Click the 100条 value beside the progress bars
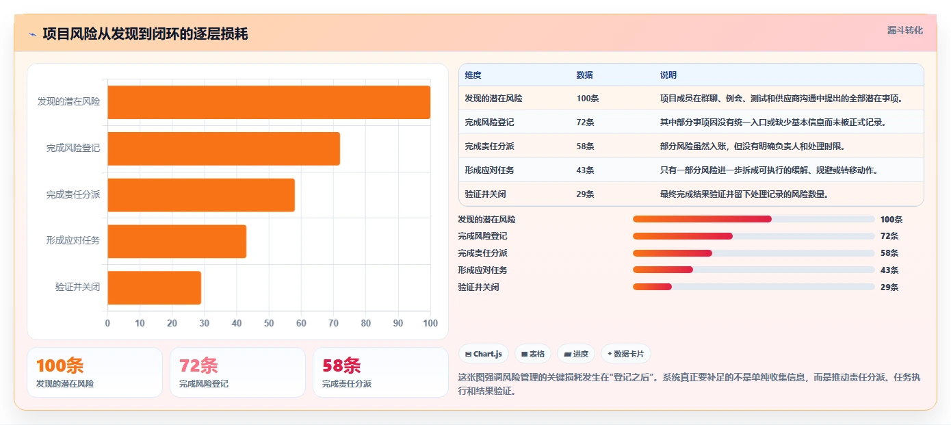Viewport: 951px width, 425px height. [891, 220]
